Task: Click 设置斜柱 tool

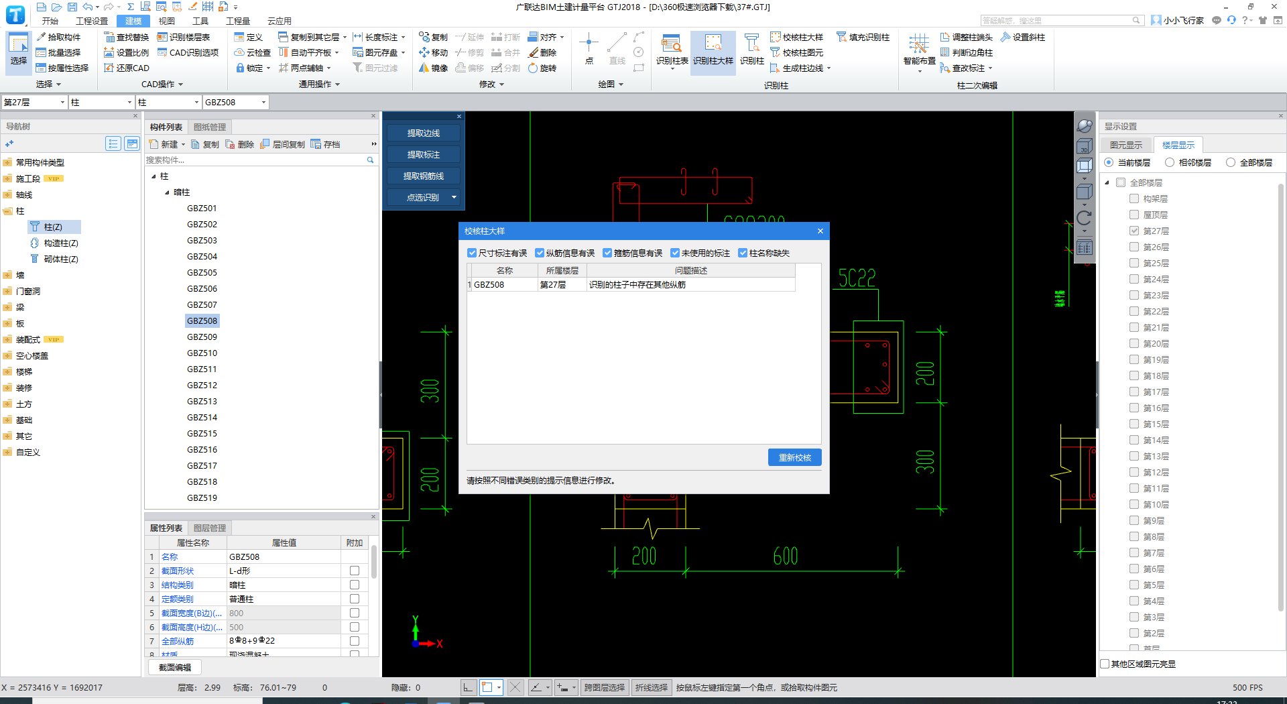Action: coord(1023,37)
